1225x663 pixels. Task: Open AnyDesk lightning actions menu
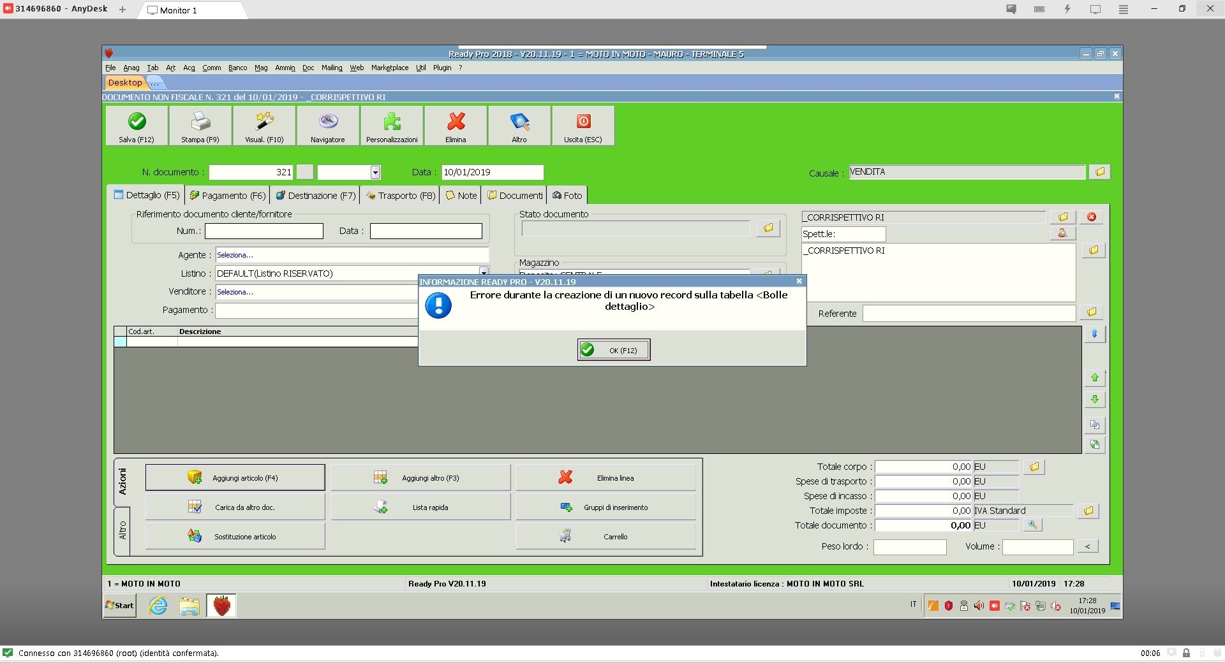click(x=1067, y=9)
